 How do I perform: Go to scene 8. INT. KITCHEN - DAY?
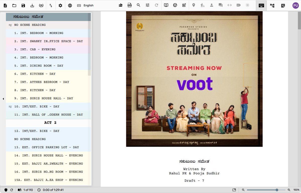[x=48, y=90]
